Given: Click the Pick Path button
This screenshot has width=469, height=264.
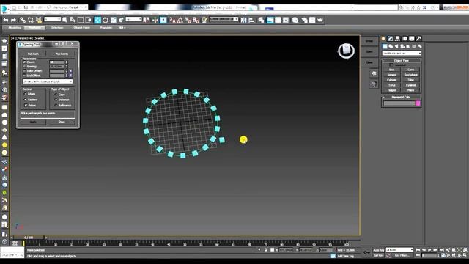Looking at the screenshot, I should 33,54.
